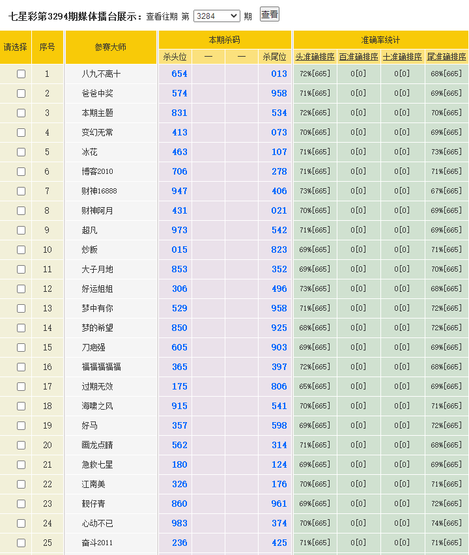Enable the checkbox for 梦中有你
This screenshot has width=469, height=555.
click(x=21, y=308)
